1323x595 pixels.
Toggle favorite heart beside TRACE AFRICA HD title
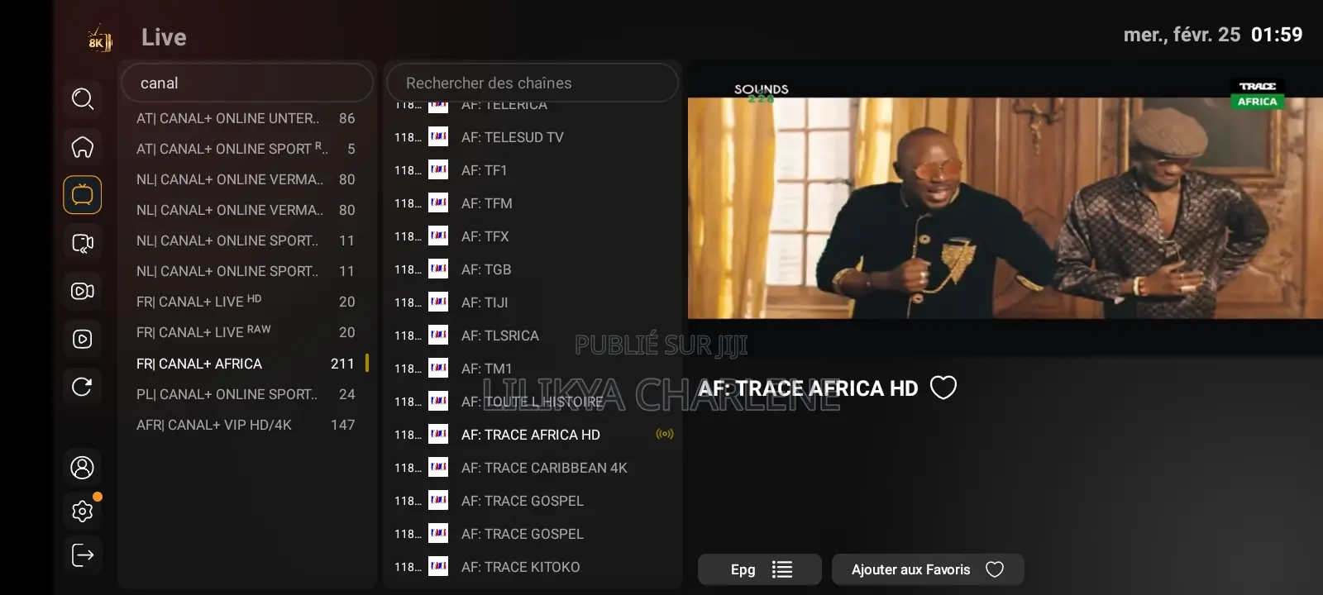click(943, 388)
